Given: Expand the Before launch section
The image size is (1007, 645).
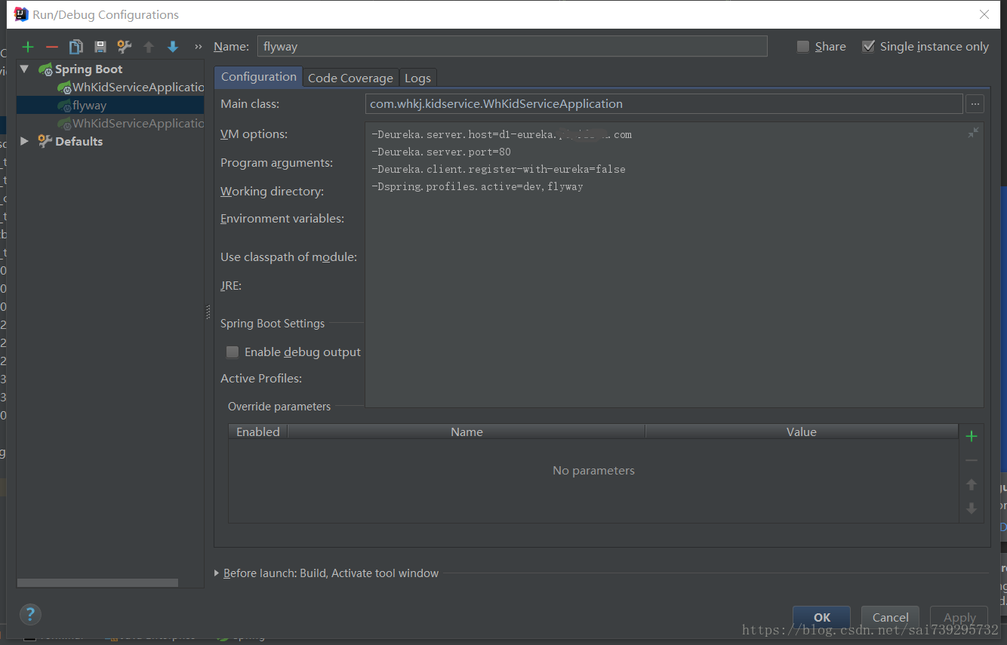Looking at the screenshot, I should pyautogui.click(x=217, y=573).
